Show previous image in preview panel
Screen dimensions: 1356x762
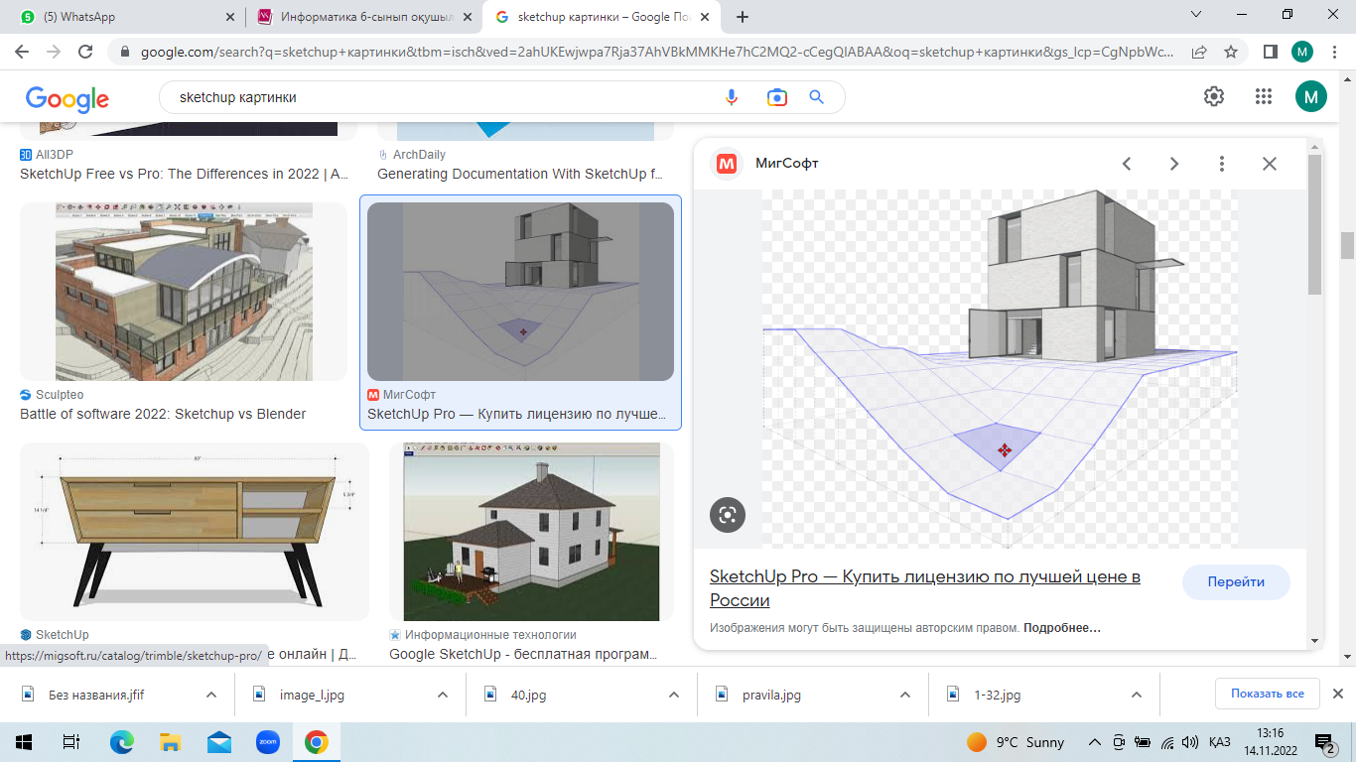tap(1127, 164)
